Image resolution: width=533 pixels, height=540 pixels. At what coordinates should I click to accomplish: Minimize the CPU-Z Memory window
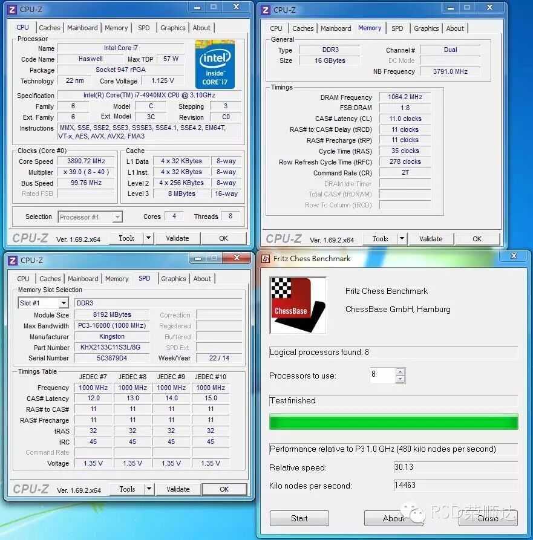point(450,8)
